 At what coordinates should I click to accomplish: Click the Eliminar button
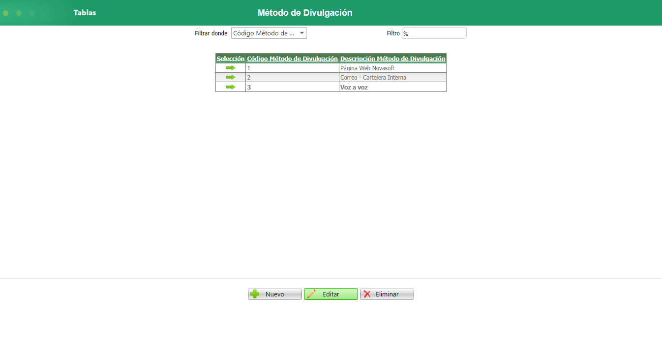387,294
